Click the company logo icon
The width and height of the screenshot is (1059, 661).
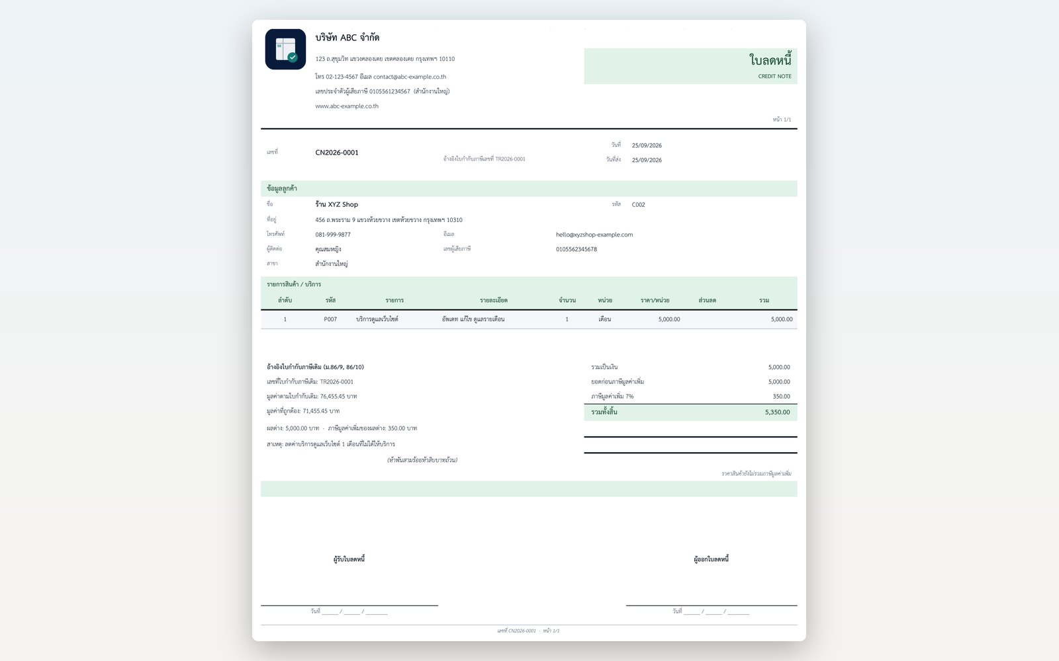pos(285,49)
